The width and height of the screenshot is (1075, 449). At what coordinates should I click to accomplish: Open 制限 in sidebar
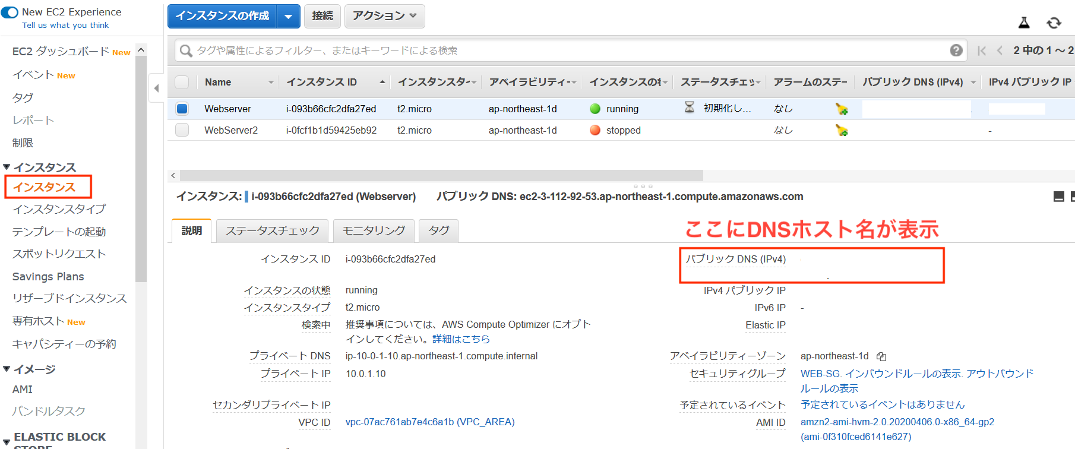(x=23, y=143)
